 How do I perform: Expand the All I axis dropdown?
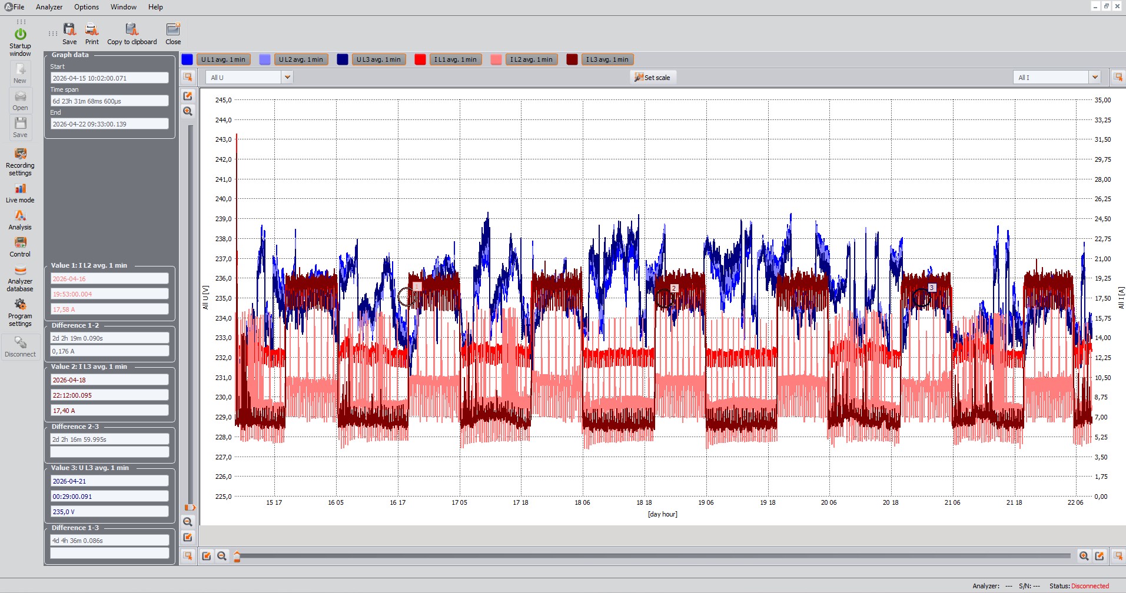[1094, 77]
